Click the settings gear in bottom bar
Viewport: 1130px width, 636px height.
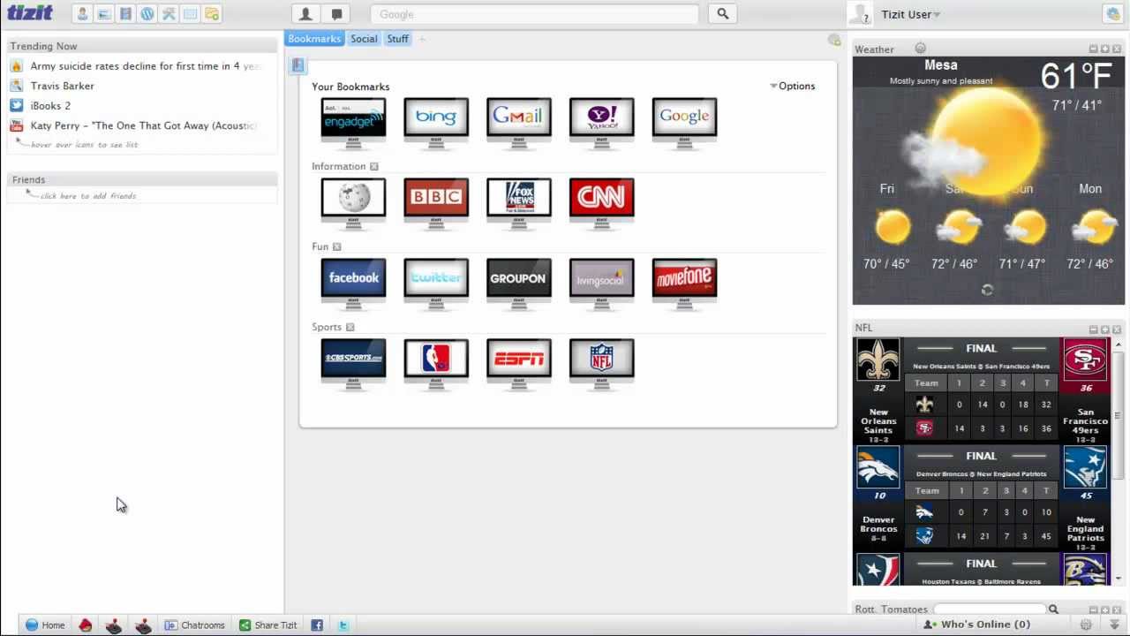[x=1086, y=625]
